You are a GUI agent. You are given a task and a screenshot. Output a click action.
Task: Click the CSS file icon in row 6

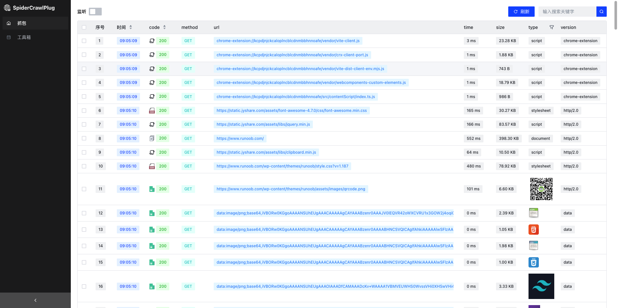[x=152, y=111]
